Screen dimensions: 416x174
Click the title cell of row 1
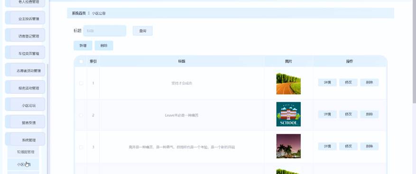click(x=182, y=83)
